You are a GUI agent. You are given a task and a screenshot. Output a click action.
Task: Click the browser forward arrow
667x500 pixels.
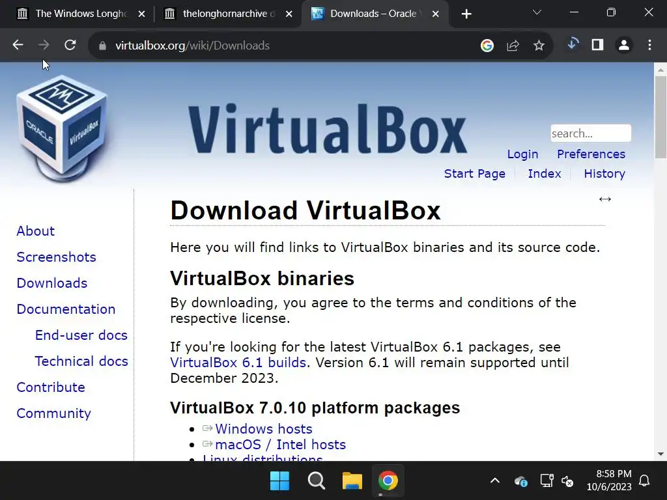point(44,45)
